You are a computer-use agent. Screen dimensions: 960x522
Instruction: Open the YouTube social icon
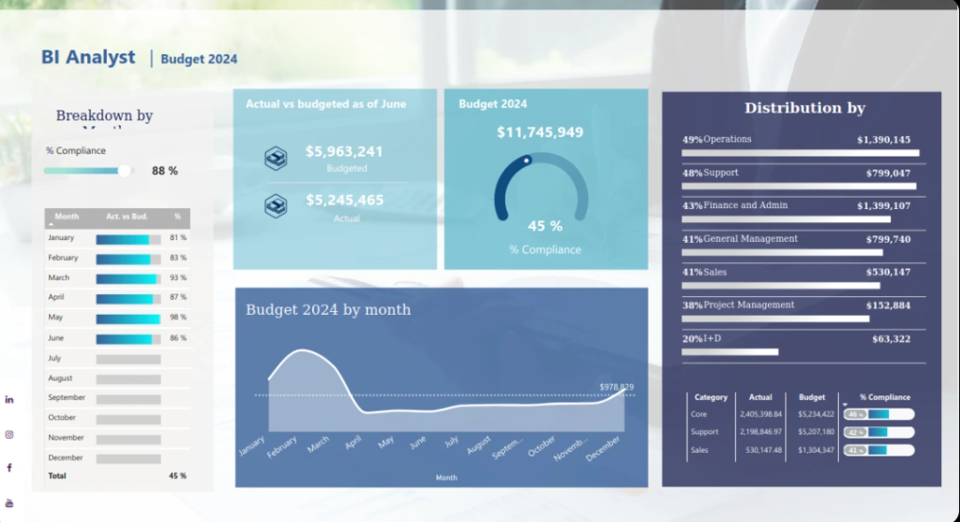coord(9,502)
